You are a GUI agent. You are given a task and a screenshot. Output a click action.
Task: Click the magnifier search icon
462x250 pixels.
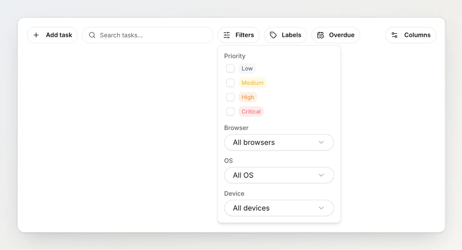(92, 35)
